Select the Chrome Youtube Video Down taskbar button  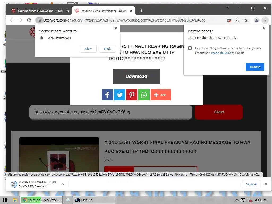click(x=41, y=200)
